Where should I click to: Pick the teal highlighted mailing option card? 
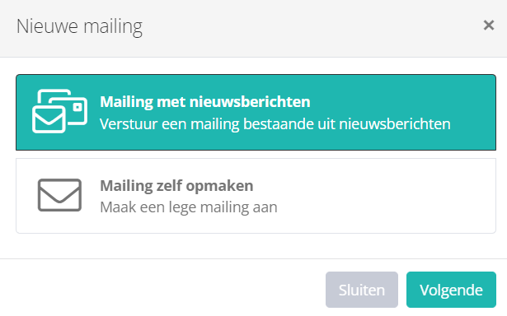[256, 112]
